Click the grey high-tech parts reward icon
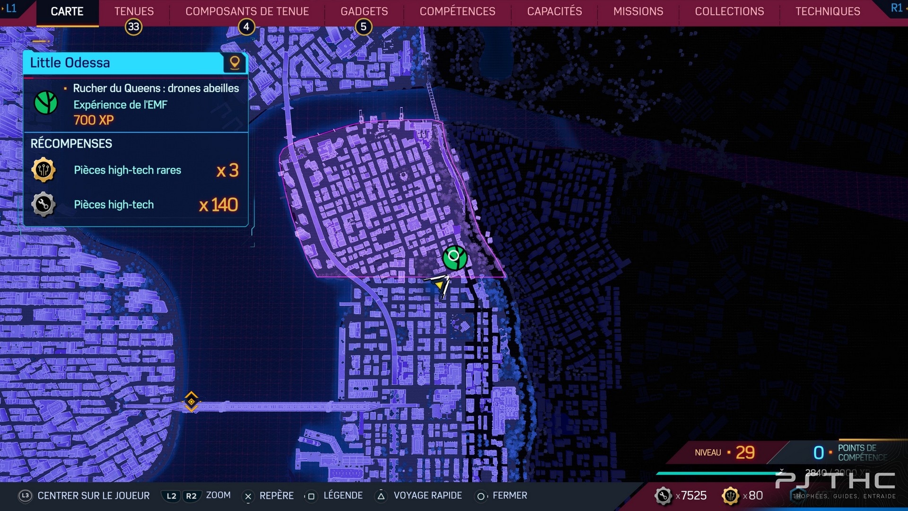The width and height of the screenshot is (908, 511). point(44,204)
